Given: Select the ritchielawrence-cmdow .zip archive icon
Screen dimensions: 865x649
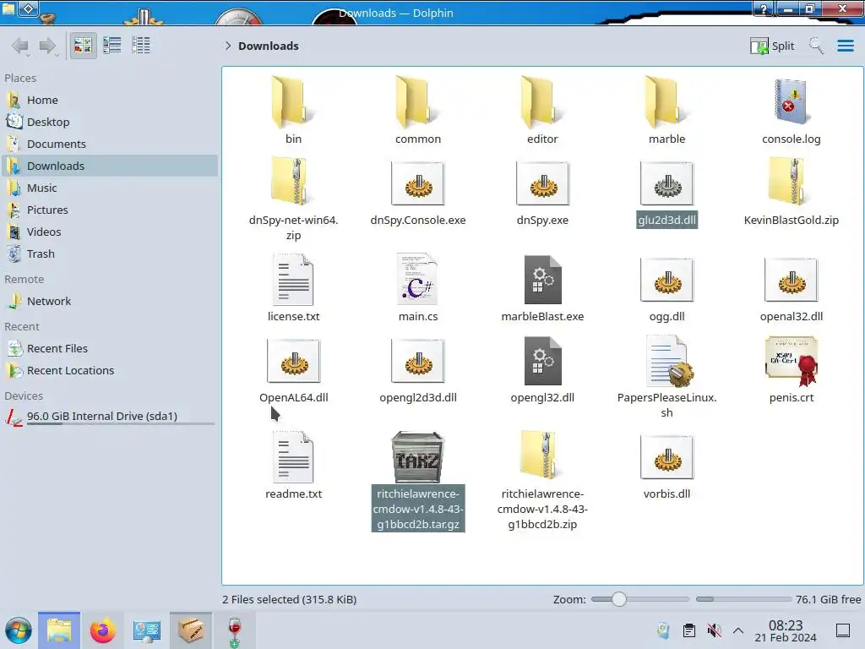Looking at the screenshot, I should click(x=541, y=454).
